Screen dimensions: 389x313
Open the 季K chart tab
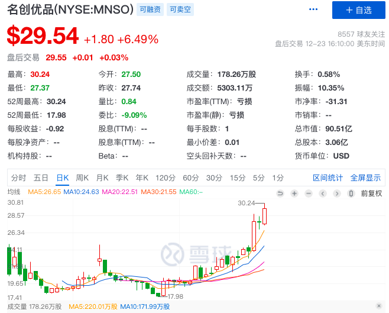tap(122, 178)
